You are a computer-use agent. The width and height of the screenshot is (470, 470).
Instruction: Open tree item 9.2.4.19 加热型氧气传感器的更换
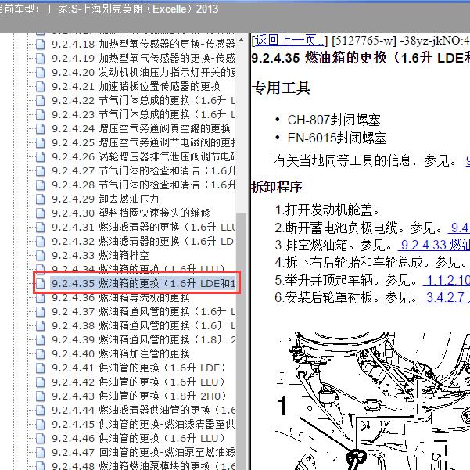coord(143,58)
